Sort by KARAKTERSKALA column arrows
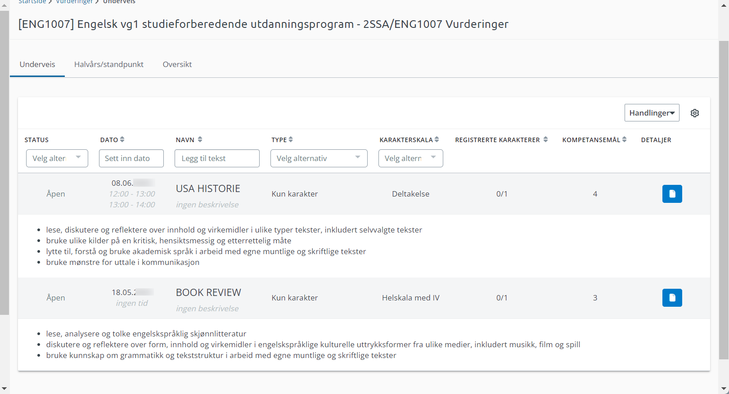 pyautogui.click(x=436, y=139)
